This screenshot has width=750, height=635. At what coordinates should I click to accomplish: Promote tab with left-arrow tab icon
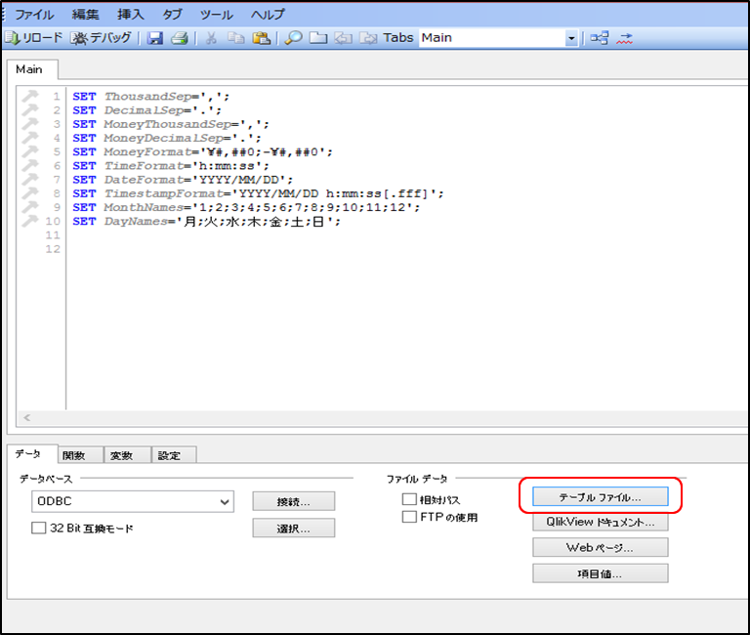pos(343,38)
